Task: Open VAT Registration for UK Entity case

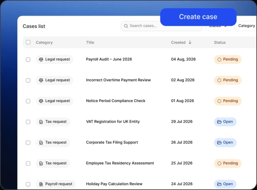Action: [x=113, y=122]
